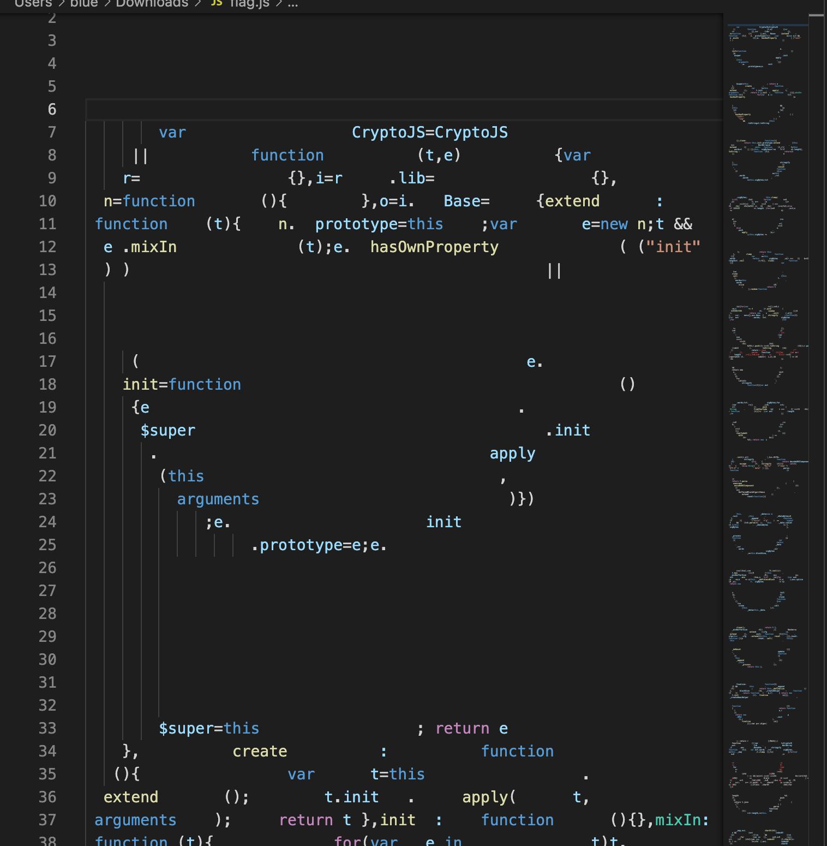Click line number 7 in gutter
827x846 pixels.
click(x=52, y=133)
